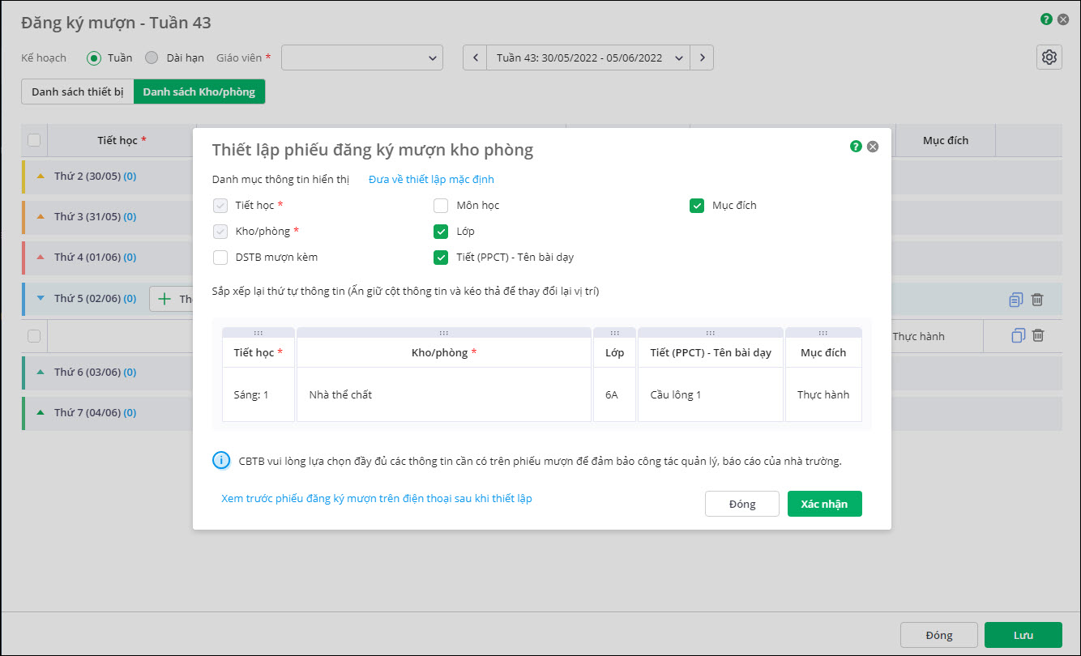The width and height of the screenshot is (1081, 656).
Task: Expand the Thứ 2 (30/05) row
Action: click(41, 177)
